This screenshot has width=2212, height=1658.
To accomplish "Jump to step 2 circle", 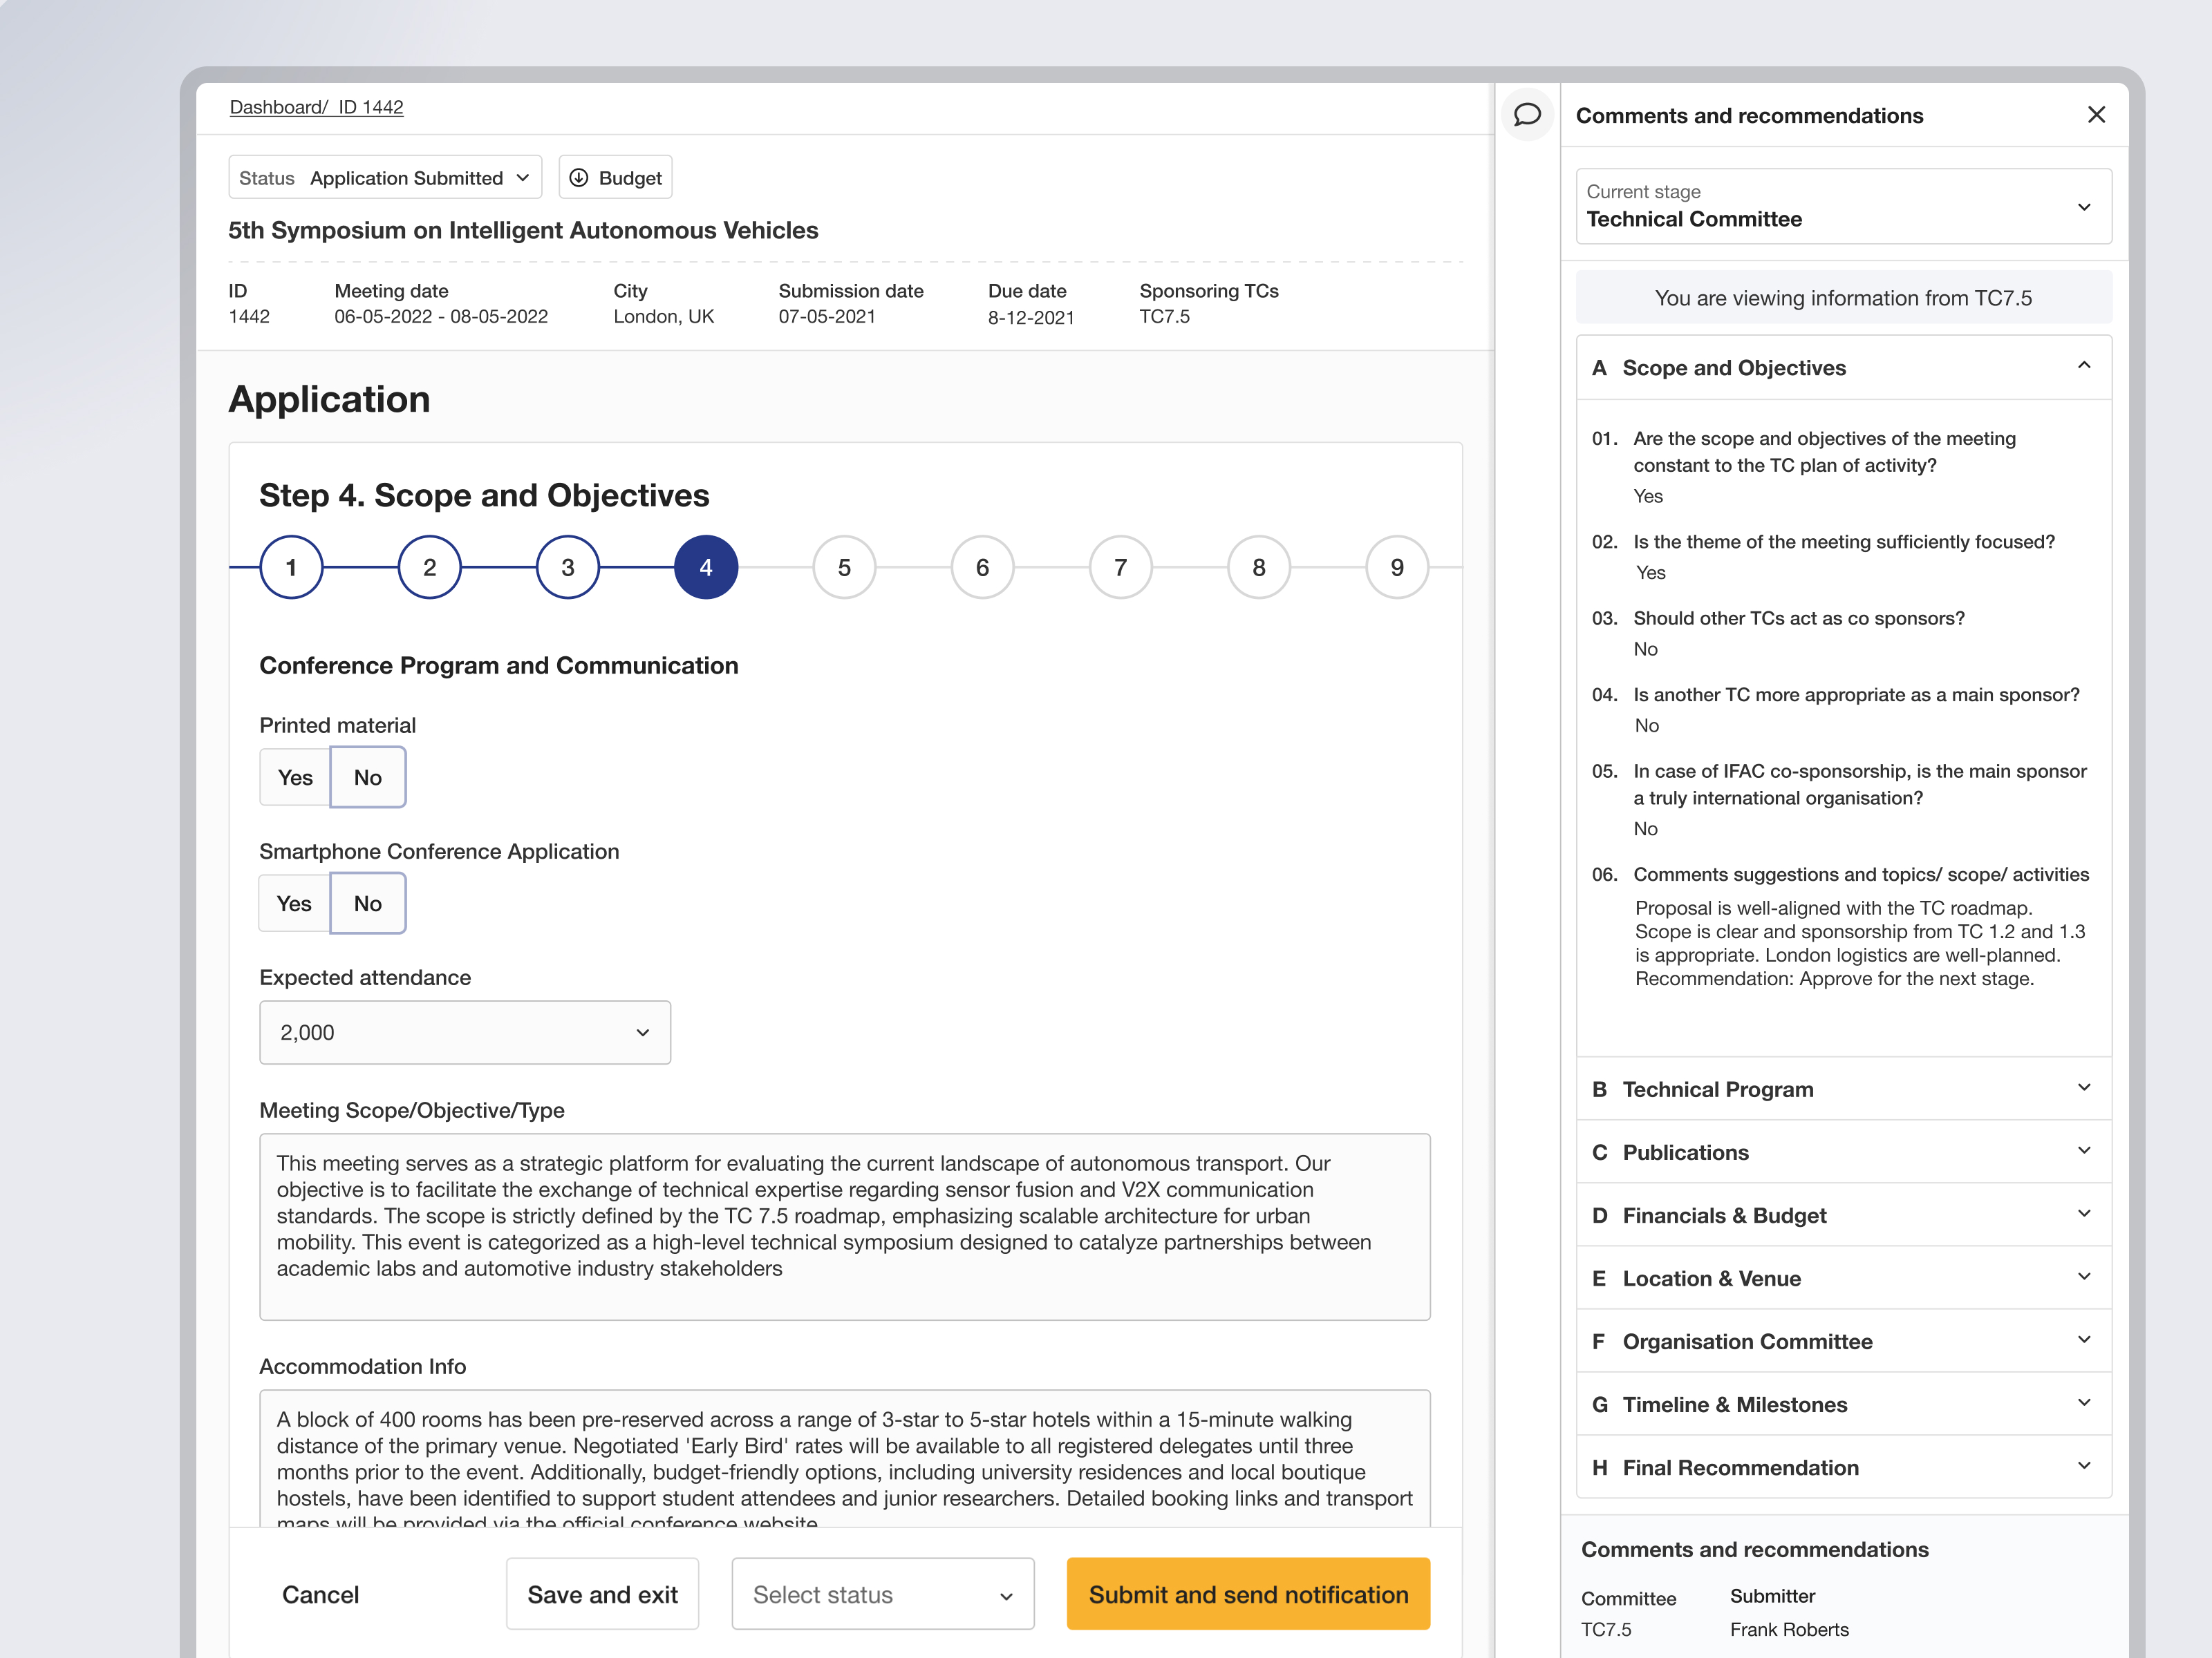I will [429, 568].
